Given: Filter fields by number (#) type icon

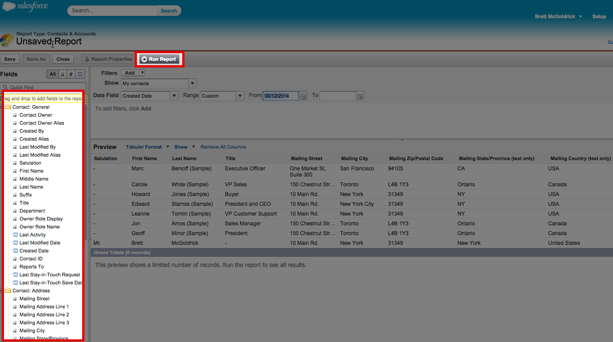Looking at the screenshot, I should coord(71,74).
